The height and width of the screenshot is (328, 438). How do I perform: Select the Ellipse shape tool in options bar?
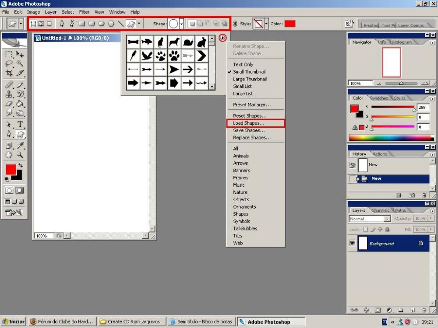point(101,24)
